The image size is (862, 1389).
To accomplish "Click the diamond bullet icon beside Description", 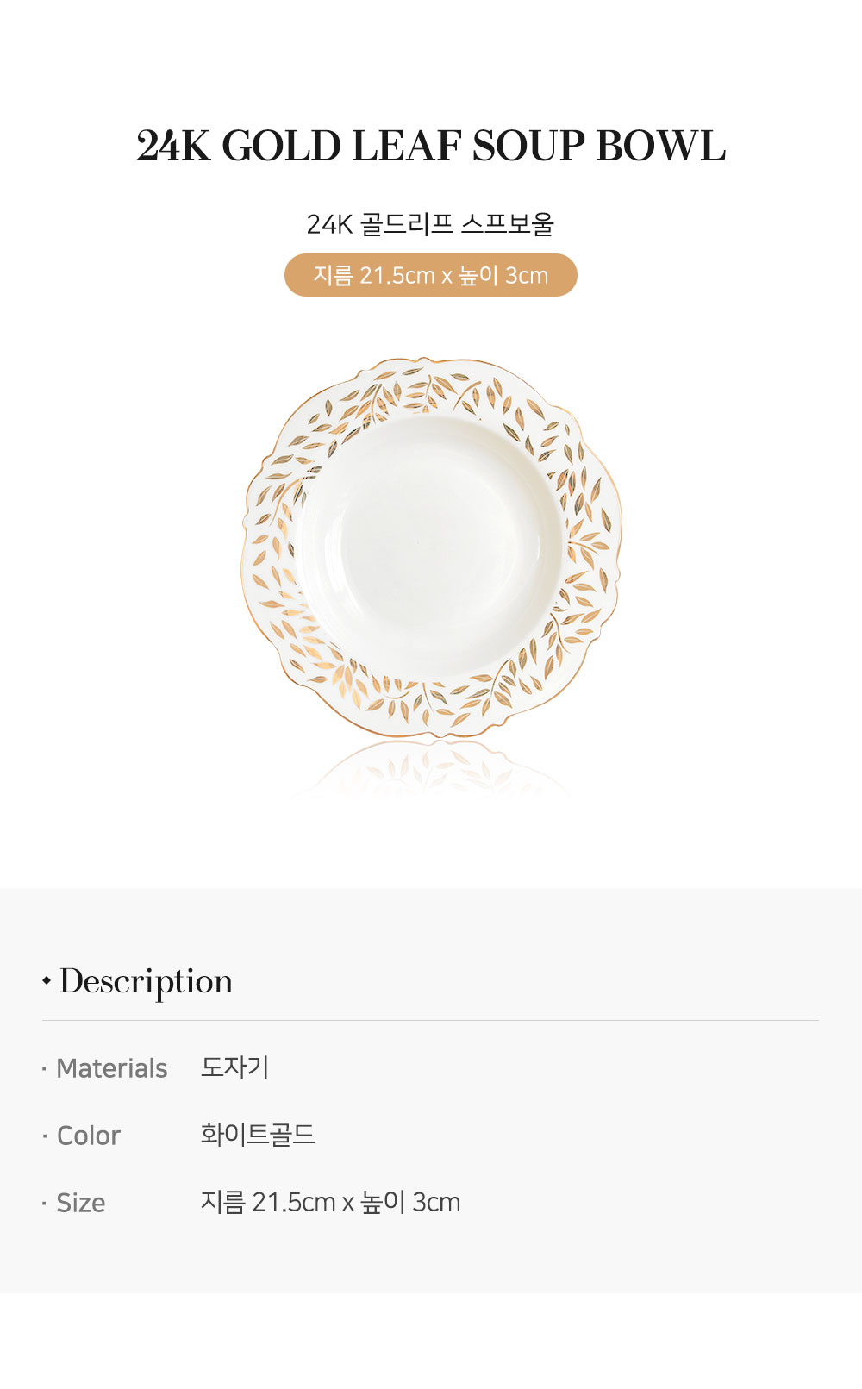I will 47,981.
